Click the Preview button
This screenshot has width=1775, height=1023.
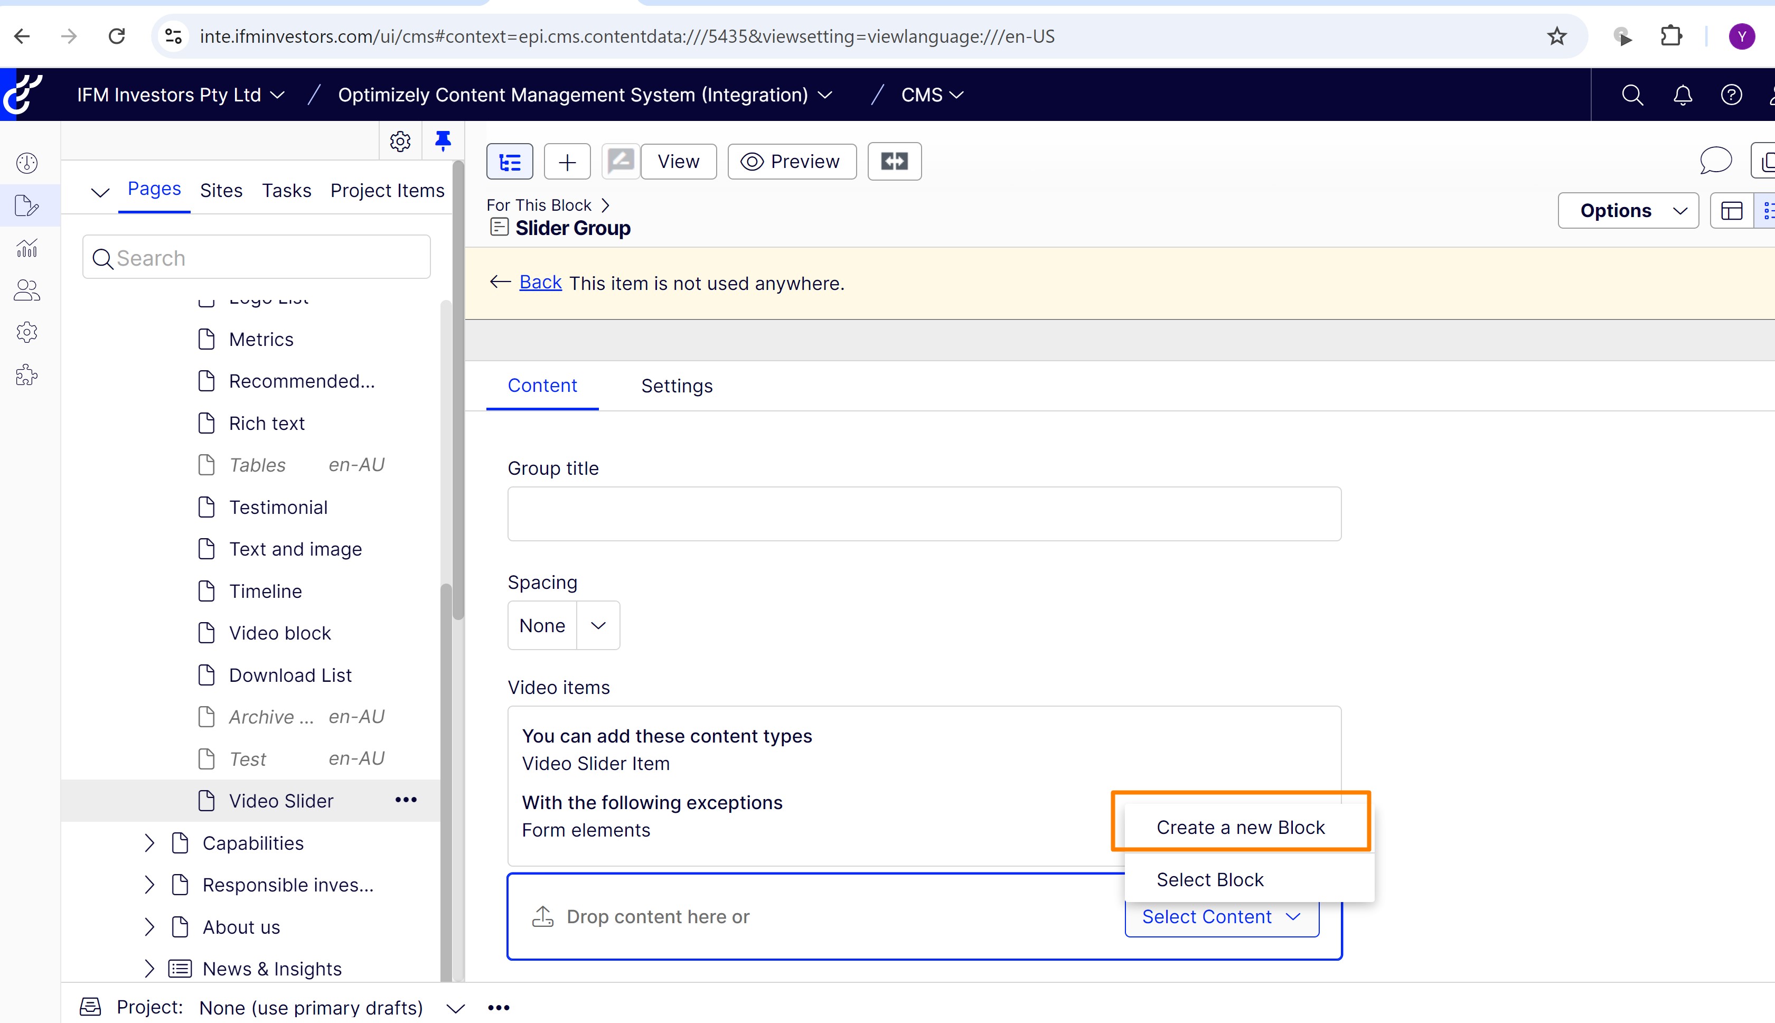pyautogui.click(x=792, y=162)
